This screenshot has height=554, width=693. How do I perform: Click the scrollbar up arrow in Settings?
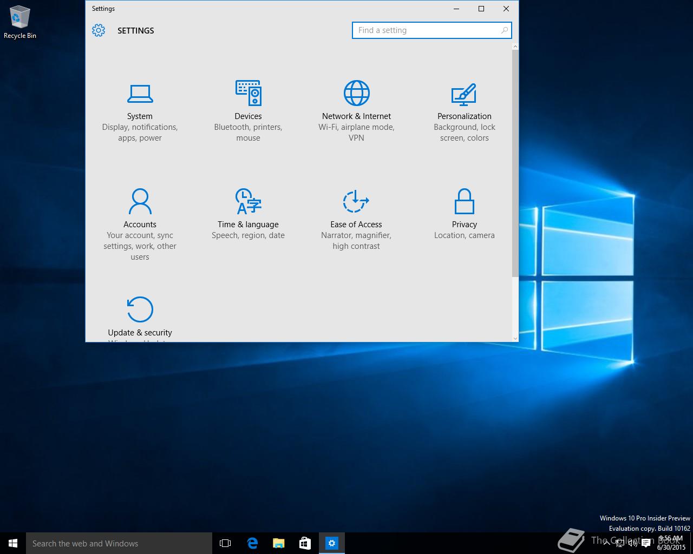pyautogui.click(x=515, y=47)
